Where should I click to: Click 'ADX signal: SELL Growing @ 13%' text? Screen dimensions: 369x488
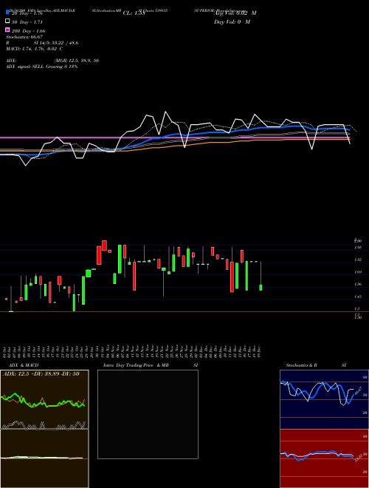[x=41, y=67]
